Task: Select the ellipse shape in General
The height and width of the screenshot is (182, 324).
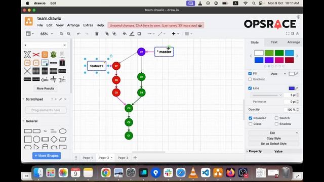Action: point(63,131)
